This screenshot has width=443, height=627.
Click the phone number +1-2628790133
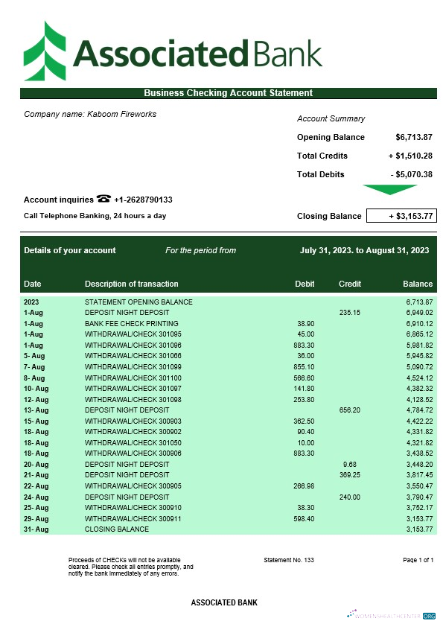(143, 200)
